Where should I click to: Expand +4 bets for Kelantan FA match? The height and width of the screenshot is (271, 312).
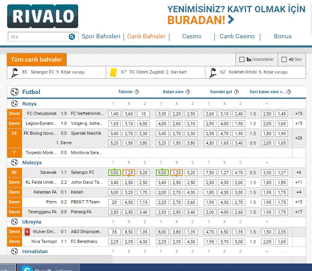click(299, 192)
